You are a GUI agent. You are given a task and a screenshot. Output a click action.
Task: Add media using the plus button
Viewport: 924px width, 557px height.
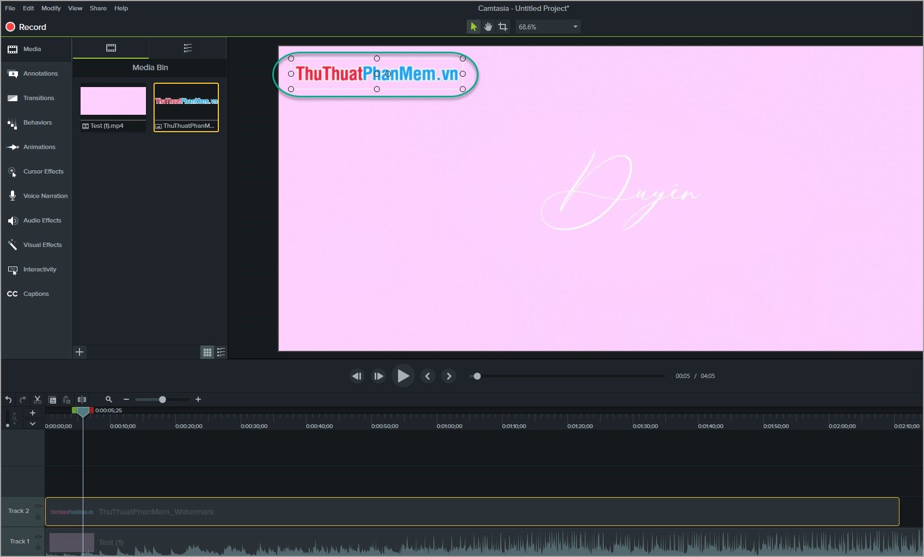79,352
